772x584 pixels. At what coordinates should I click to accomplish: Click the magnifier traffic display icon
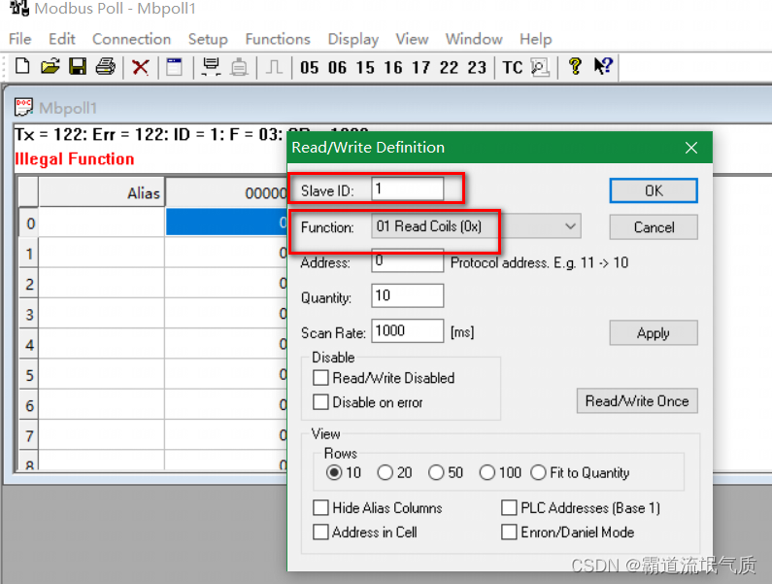pos(540,67)
